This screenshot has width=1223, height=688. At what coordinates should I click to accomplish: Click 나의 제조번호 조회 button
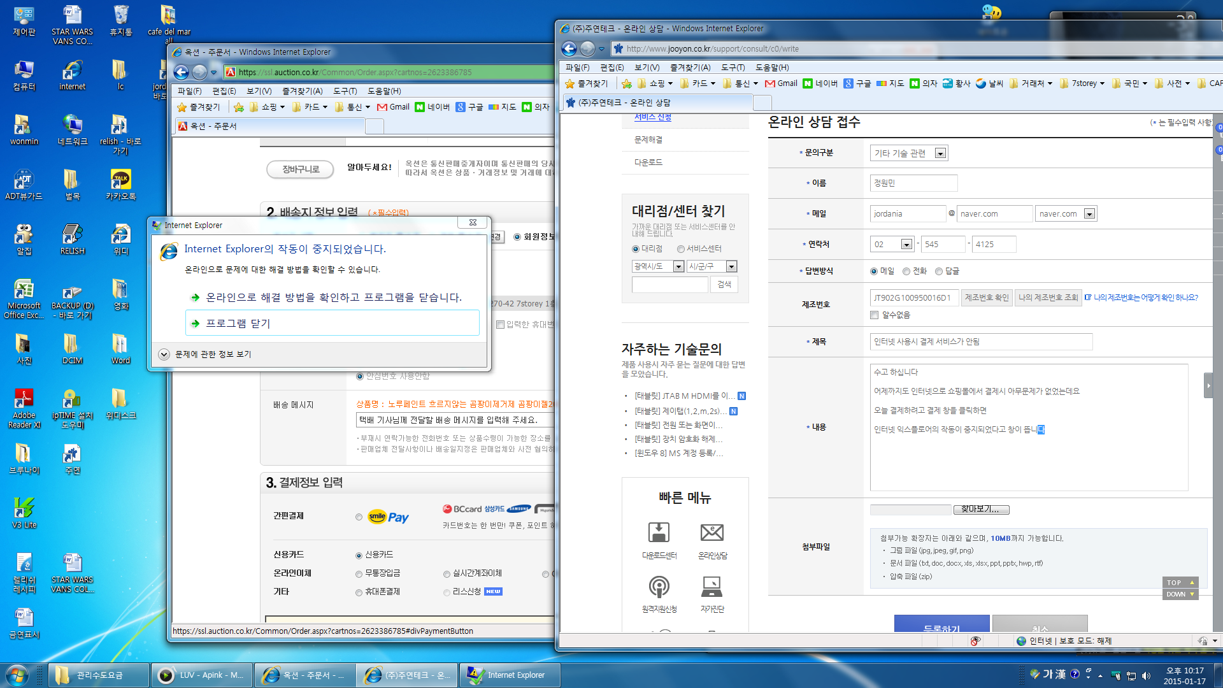point(1048,297)
